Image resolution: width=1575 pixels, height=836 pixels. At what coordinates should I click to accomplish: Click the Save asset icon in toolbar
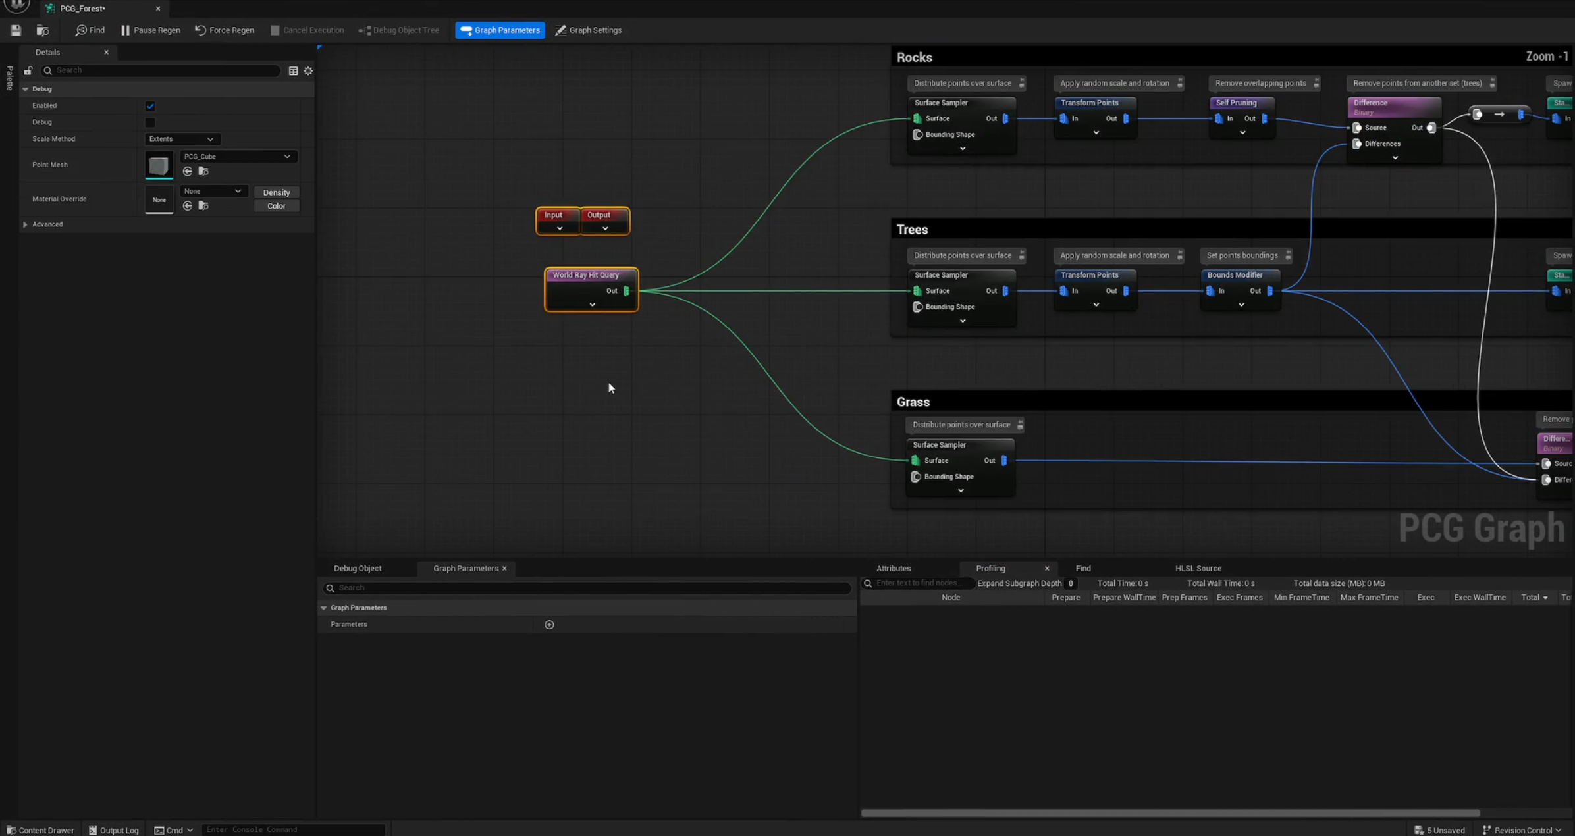pyautogui.click(x=16, y=30)
